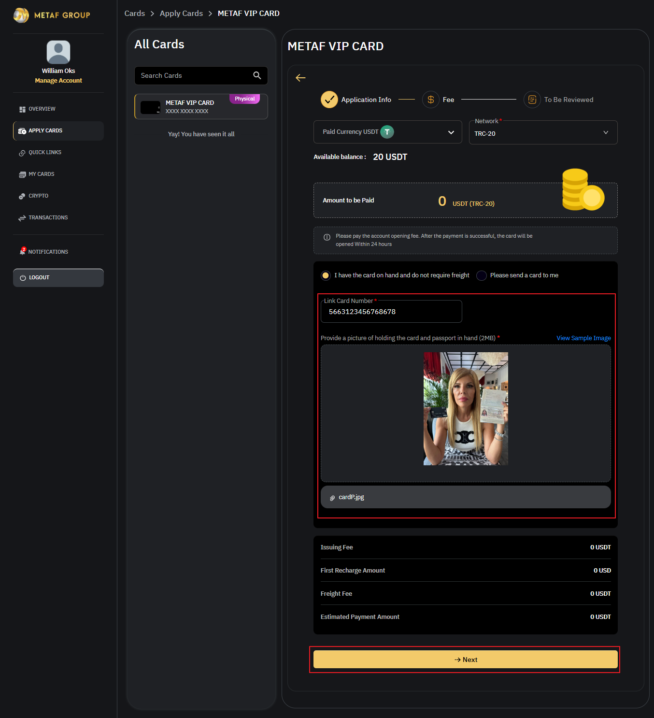Click the Fee dollar step icon
The height and width of the screenshot is (718, 654).
(431, 100)
